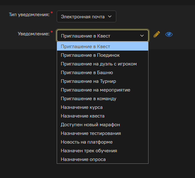
Task: Pick Назначение курса from dropdown
Action: [x=102, y=107]
